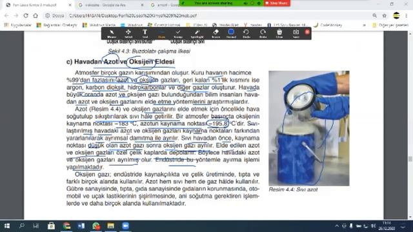
Task: Switch to the second Google search tab
Action: tap(110, 5)
